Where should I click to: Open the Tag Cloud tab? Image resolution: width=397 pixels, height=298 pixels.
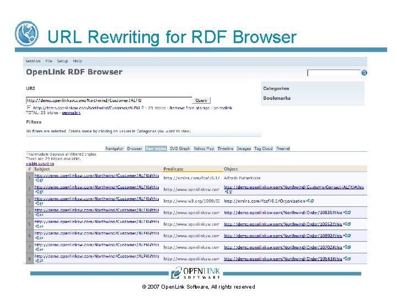[264, 148]
